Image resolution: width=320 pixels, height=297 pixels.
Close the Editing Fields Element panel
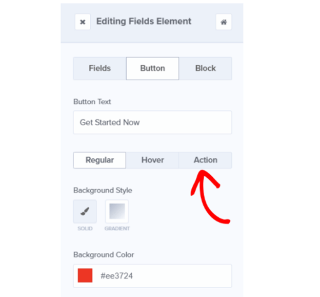pyautogui.click(x=83, y=22)
